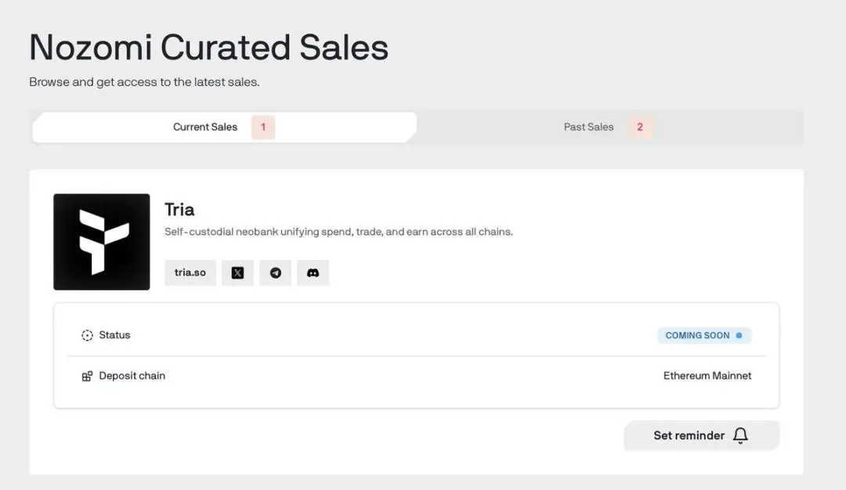This screenshot has height=490, width=846.
Task: Select the Ethereum Mainnet value
Action: 707,376
